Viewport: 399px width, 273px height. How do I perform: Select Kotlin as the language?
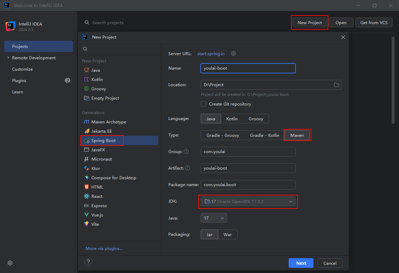pos(232,119)
